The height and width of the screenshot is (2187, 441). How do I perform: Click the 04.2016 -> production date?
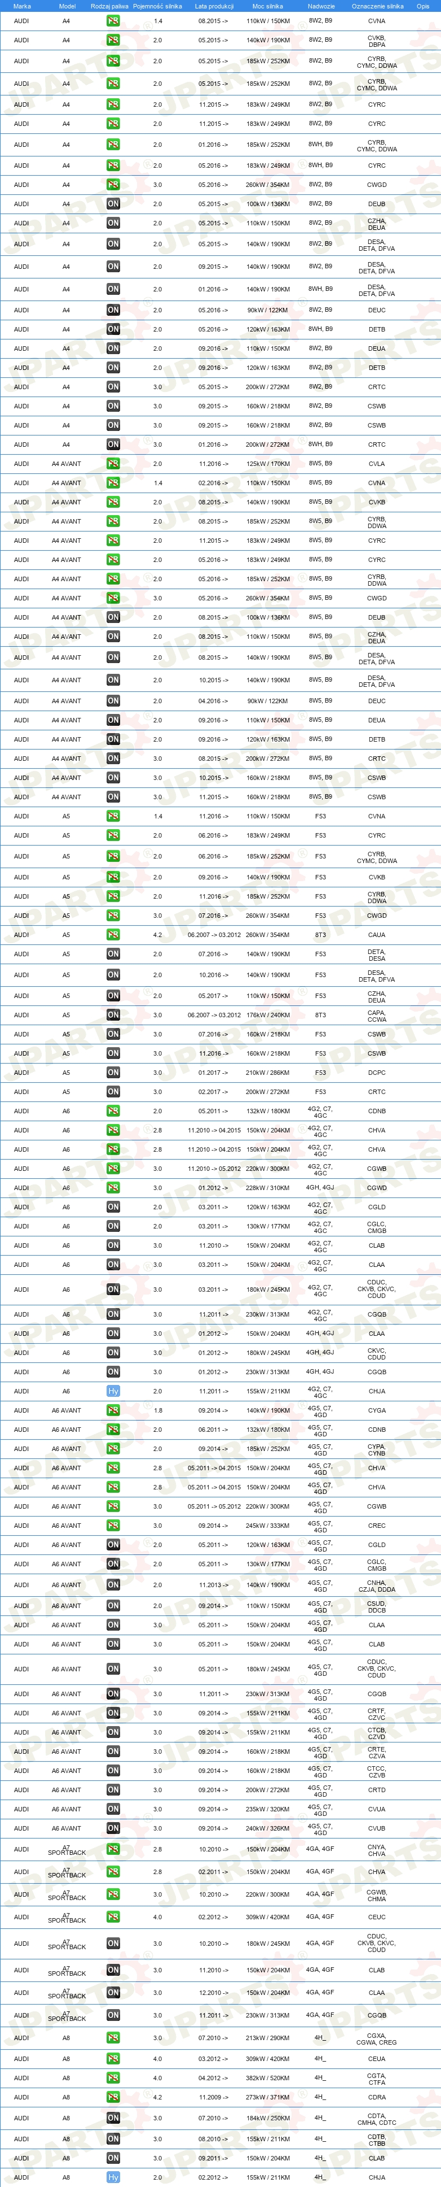214,700
